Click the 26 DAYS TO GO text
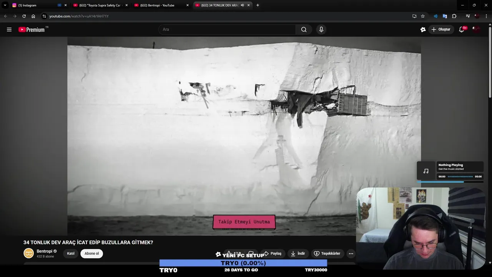The image size is (492, 277). (x=241, y=270)
